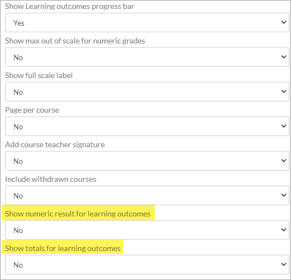
Task: Expand Include withdrawn courses dropdown
Action: (x=147, y=195)
